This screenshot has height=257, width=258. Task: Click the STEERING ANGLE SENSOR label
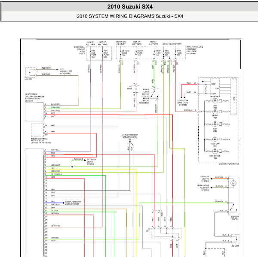pyautogui.click(x=34, y=97)
